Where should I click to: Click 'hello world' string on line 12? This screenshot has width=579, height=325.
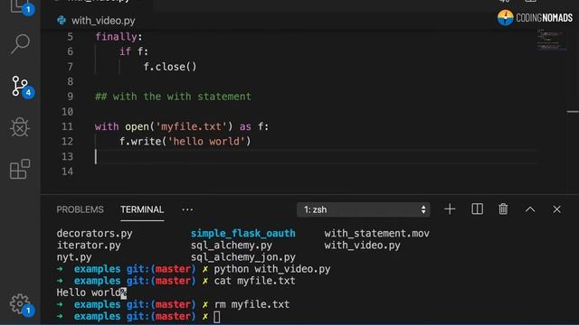pos(206,142)
